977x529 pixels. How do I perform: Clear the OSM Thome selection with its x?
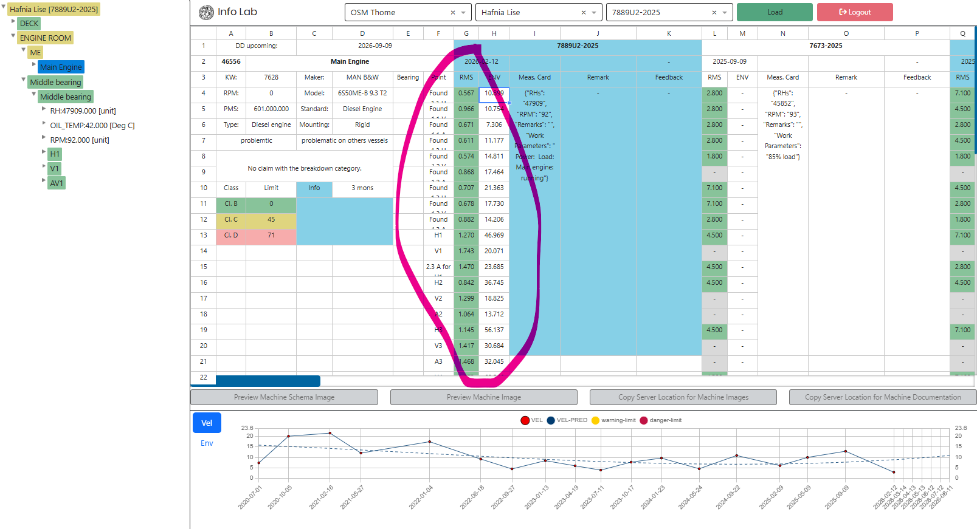point(452,12)
